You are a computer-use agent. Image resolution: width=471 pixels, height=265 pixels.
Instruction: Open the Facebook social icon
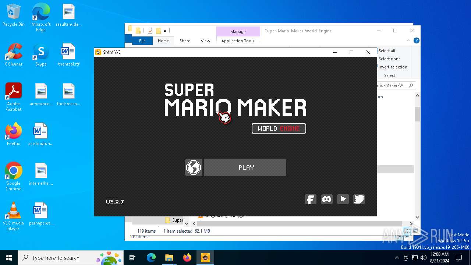tap(311, 199)
